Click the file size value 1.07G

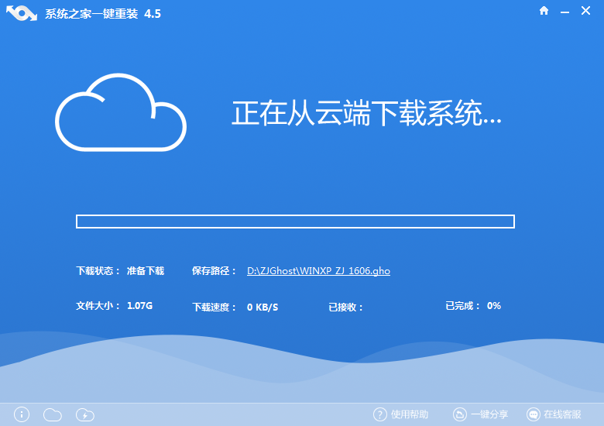point(140,306)
